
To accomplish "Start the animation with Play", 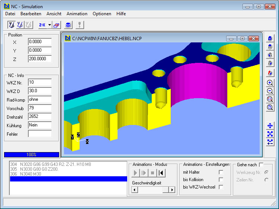I will (x=135, y=173).
